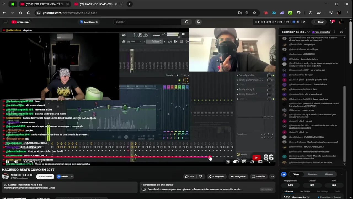Click the Abrir panel button
The image size is (353, 199).
point(266,189)
